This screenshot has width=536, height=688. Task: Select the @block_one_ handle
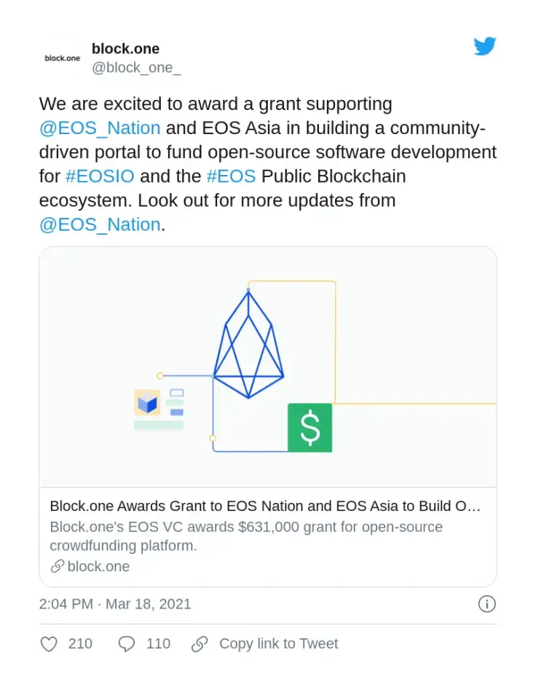coord(136,67)
